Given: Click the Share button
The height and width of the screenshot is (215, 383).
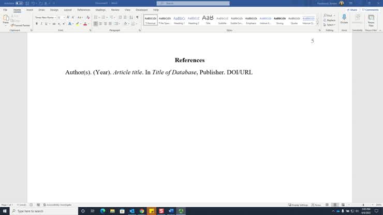Looking at the screenshot, I should pyautogui.click(x=352, y=10).
